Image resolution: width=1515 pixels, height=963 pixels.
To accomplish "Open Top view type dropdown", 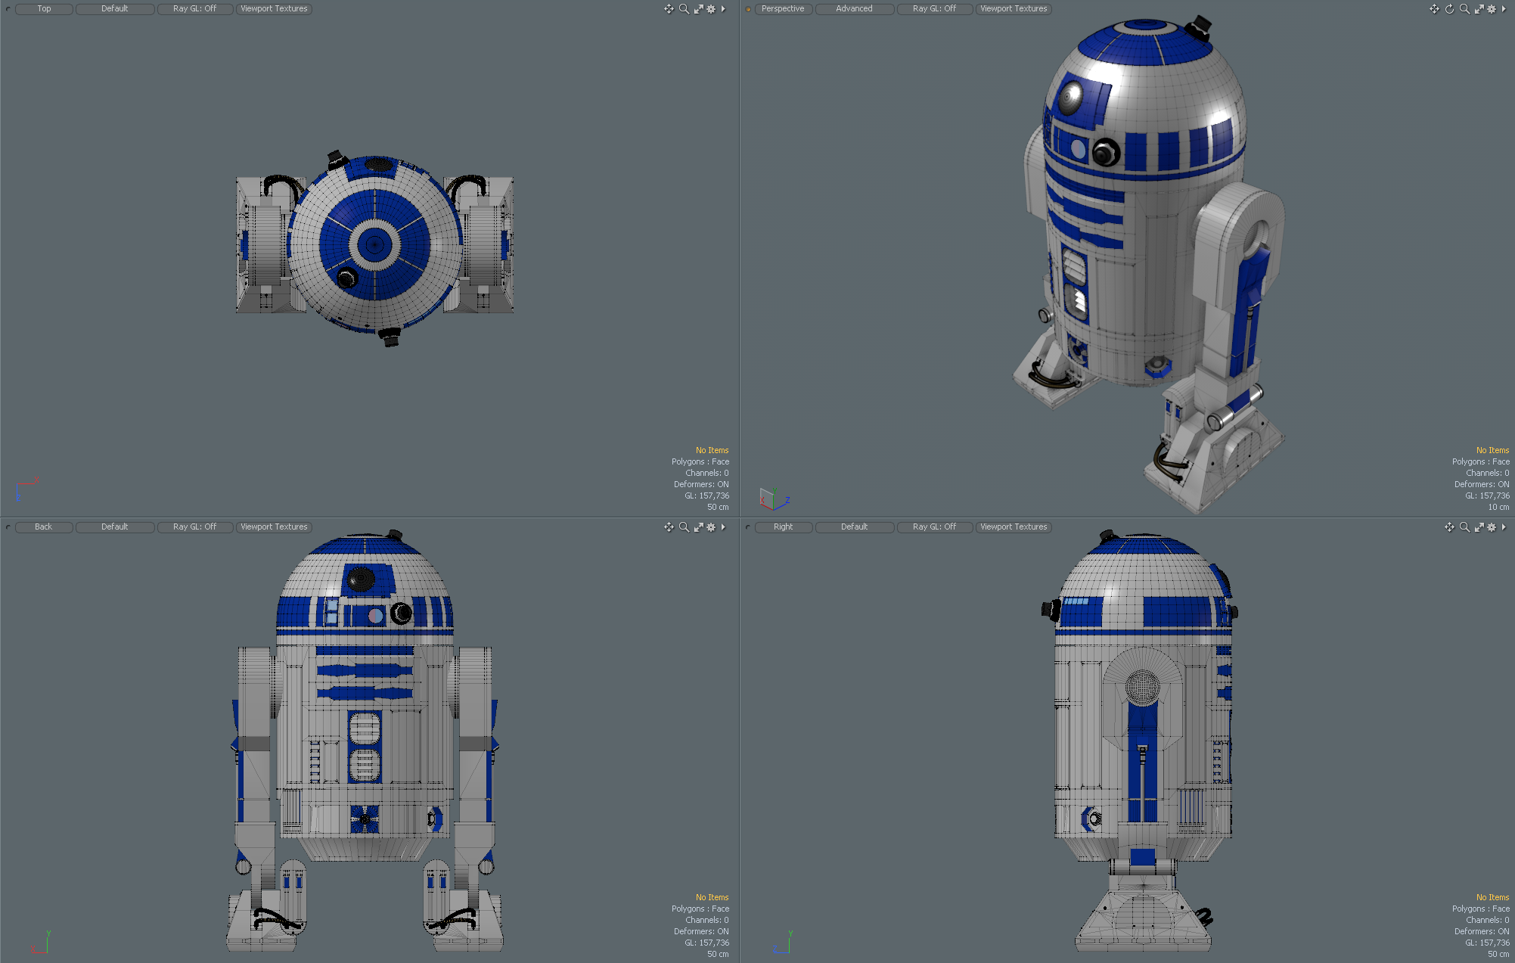I will click(44, 9).
